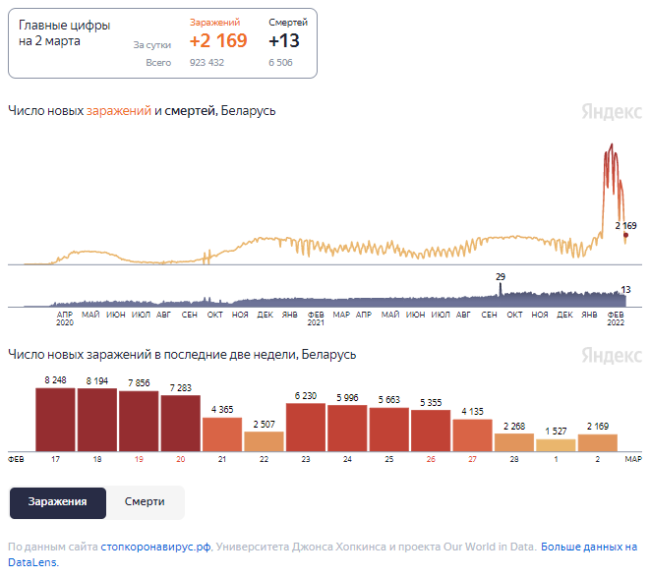The image size is (650, 577).
Task: Click the 5 996 bar for February 24
Action: [347, 428]
